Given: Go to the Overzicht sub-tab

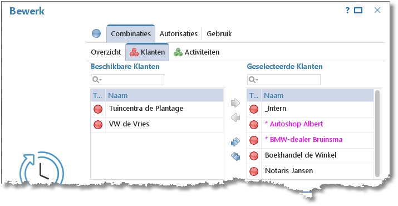Looking at the screenshot, I should pos(106,52).
